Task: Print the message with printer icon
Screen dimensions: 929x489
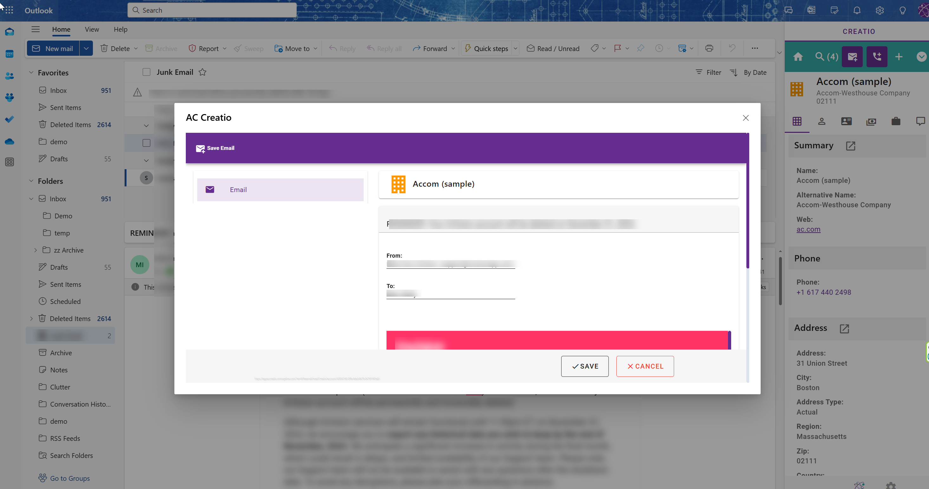Action: click(709, 48)
